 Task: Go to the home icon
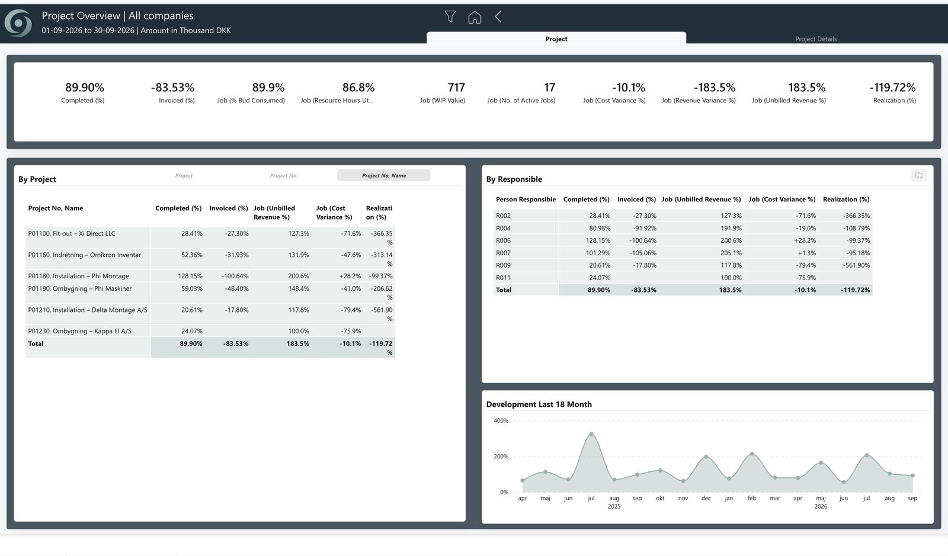click(475, 17)
